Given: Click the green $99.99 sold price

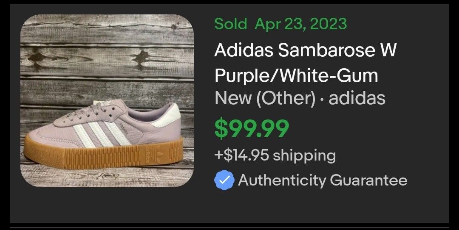Looking at the screenshot, I should pos(252,129).
